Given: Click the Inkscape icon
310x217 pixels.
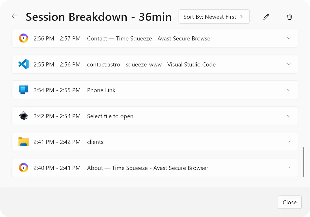Looking at the screenshot, I should [23, 116].
